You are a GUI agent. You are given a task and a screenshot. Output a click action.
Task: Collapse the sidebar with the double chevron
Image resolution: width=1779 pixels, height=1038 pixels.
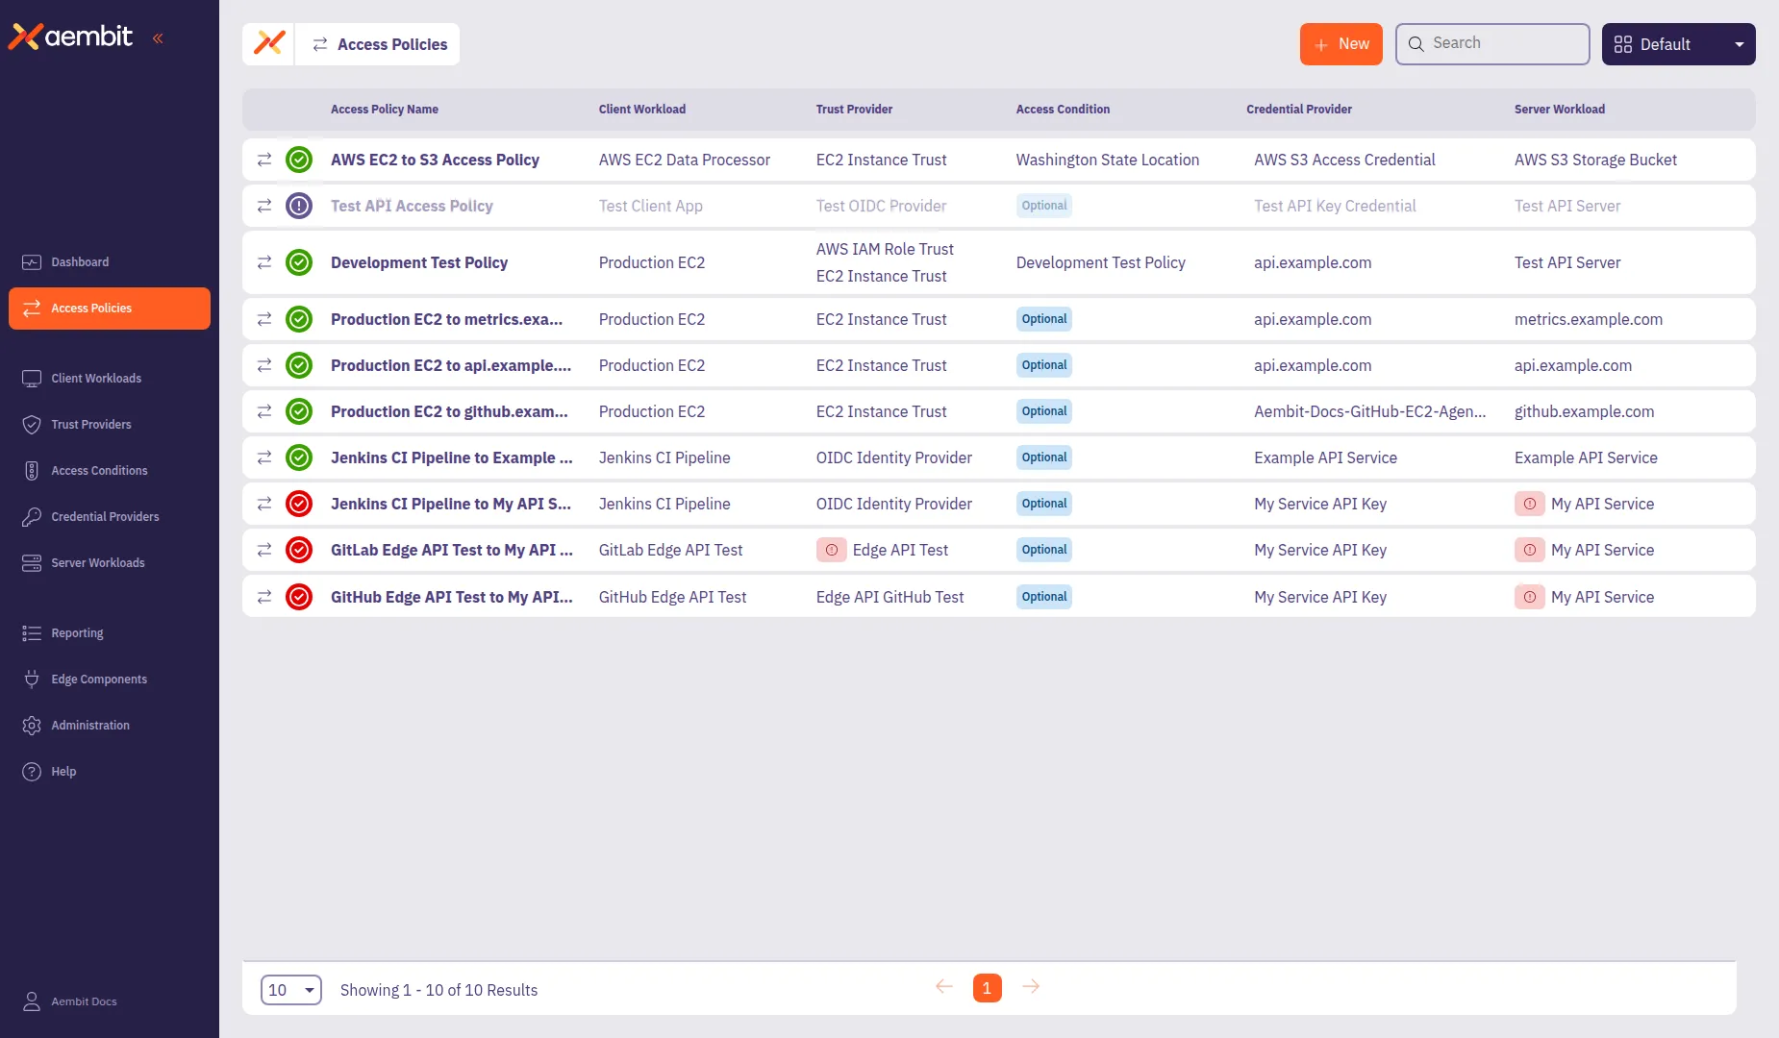coord(160,37)
